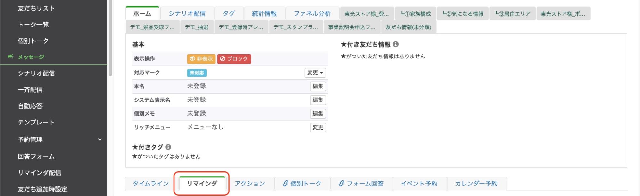This screenshot has width=640, height=196.
Task: Open the イベント予約 tab
Action: click(419, 184)
